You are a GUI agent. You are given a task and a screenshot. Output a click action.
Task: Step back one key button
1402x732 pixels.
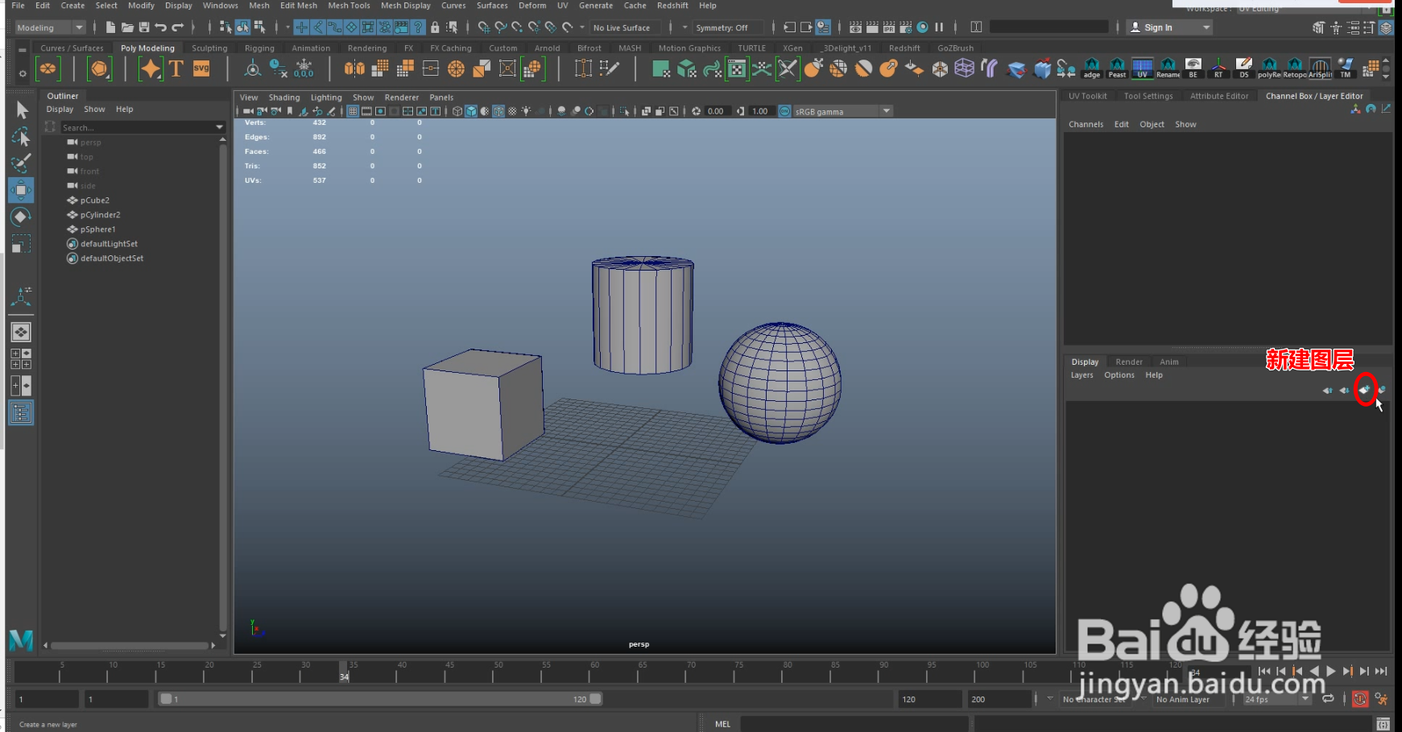pyautogui.click(x=1297, y=671)
